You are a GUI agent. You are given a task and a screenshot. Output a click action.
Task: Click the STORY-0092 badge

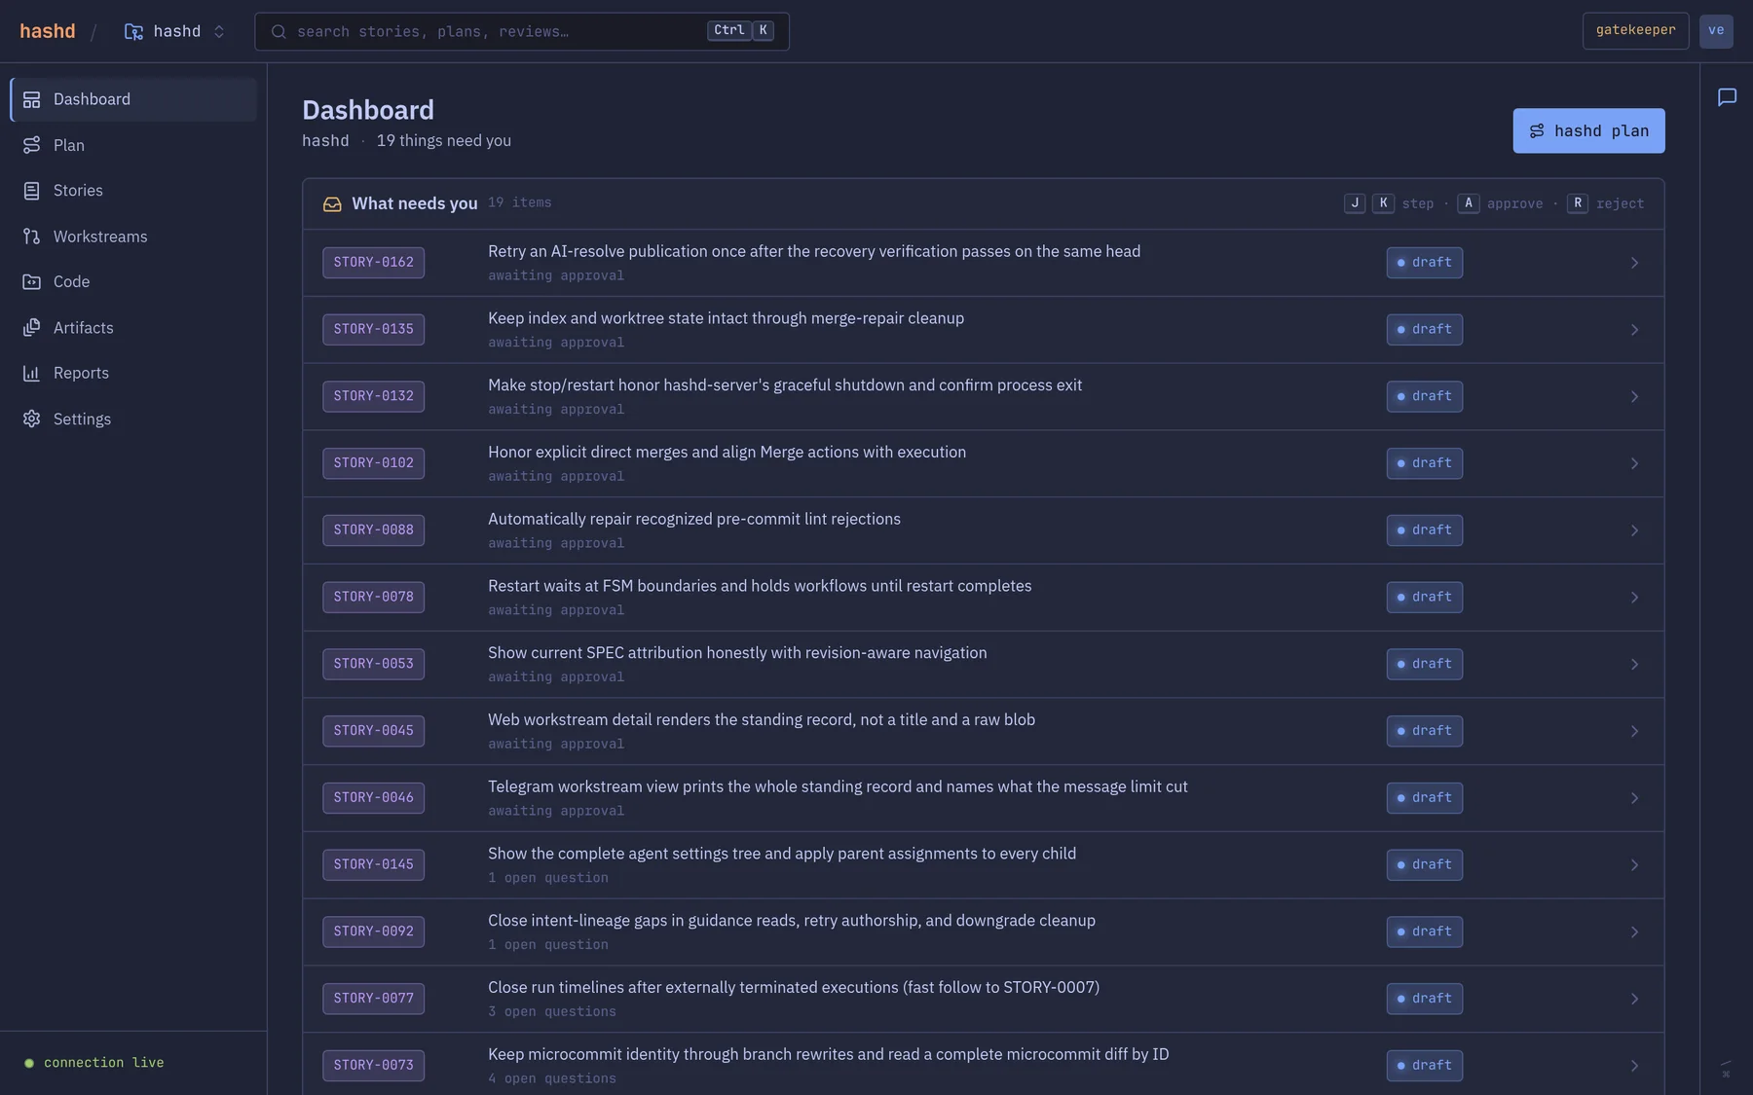(373, 931)
